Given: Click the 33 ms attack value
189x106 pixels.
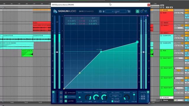Looking at the screenshot, I should tap(104, 102).
